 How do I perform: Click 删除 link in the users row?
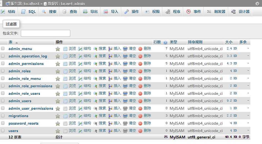click(x=147, y=131)
